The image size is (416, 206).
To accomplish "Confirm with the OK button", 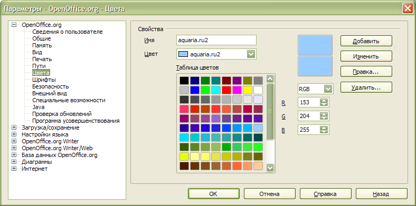I will tap(214, 194).
